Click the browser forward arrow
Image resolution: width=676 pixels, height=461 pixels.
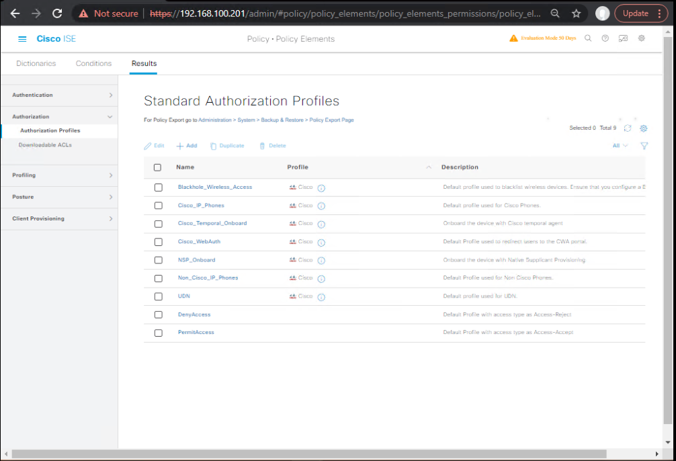point(36,14)
